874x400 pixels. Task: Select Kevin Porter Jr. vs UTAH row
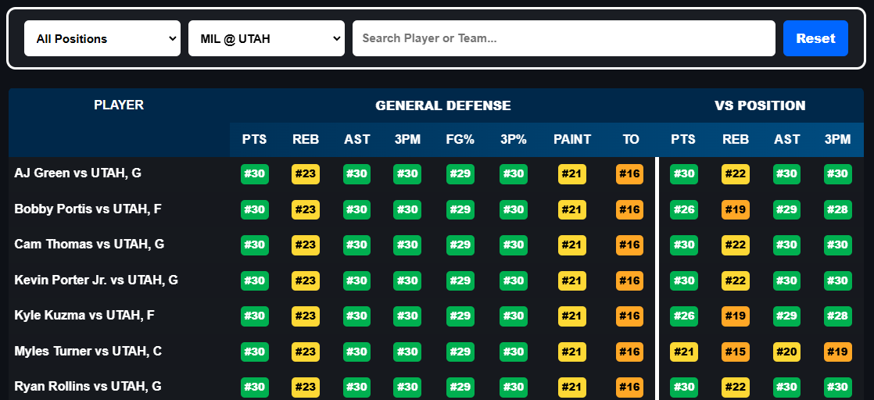[x=436, y=280]
